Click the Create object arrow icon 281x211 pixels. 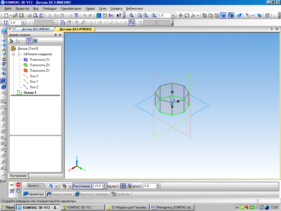tap(12, 185)
